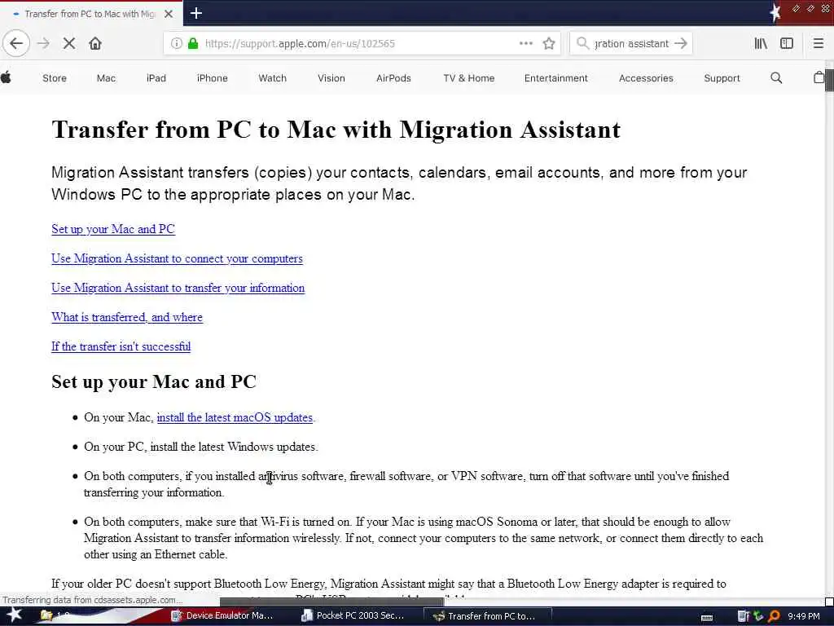Open If the transfer isn't successful link

[121, 346]
